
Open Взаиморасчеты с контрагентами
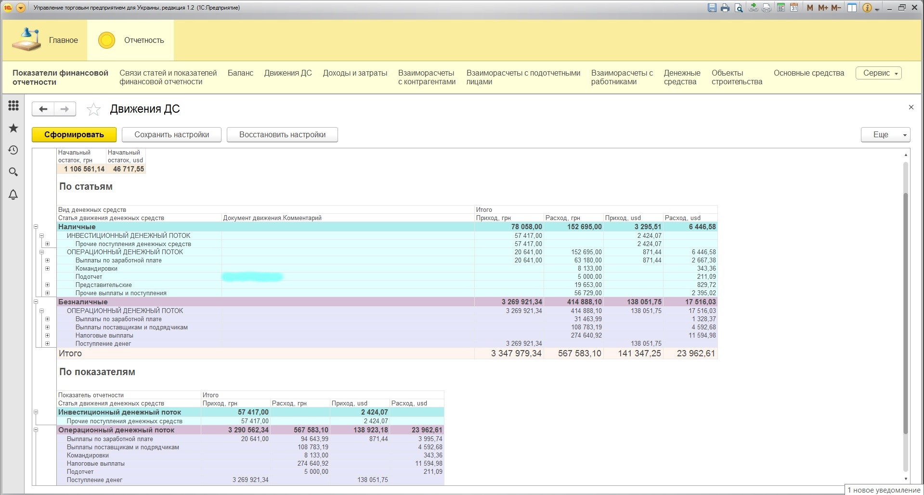coord(427,78)
